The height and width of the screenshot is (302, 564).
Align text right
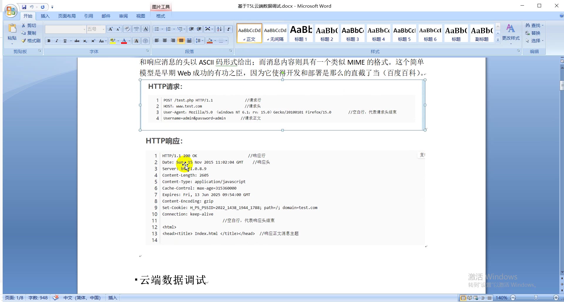[173, 41]
